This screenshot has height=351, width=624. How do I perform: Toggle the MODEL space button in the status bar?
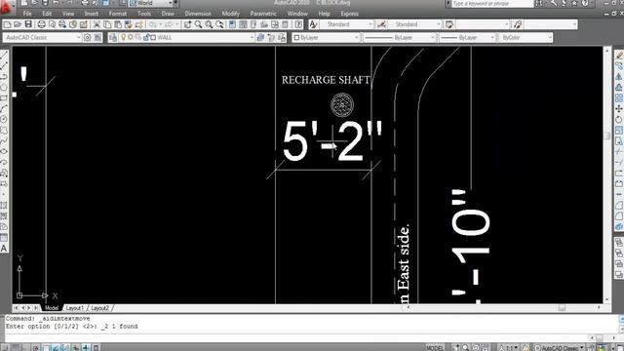(x=435, y=348)
